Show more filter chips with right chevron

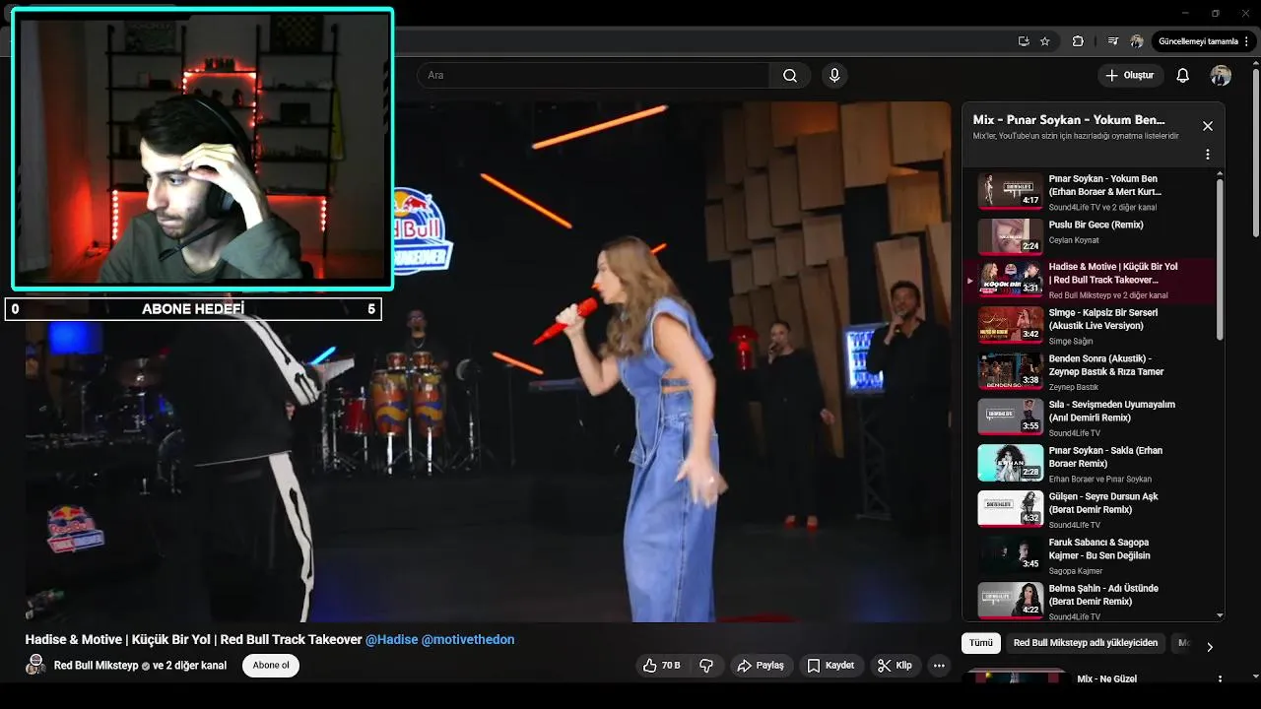(x=1210, y=647)
